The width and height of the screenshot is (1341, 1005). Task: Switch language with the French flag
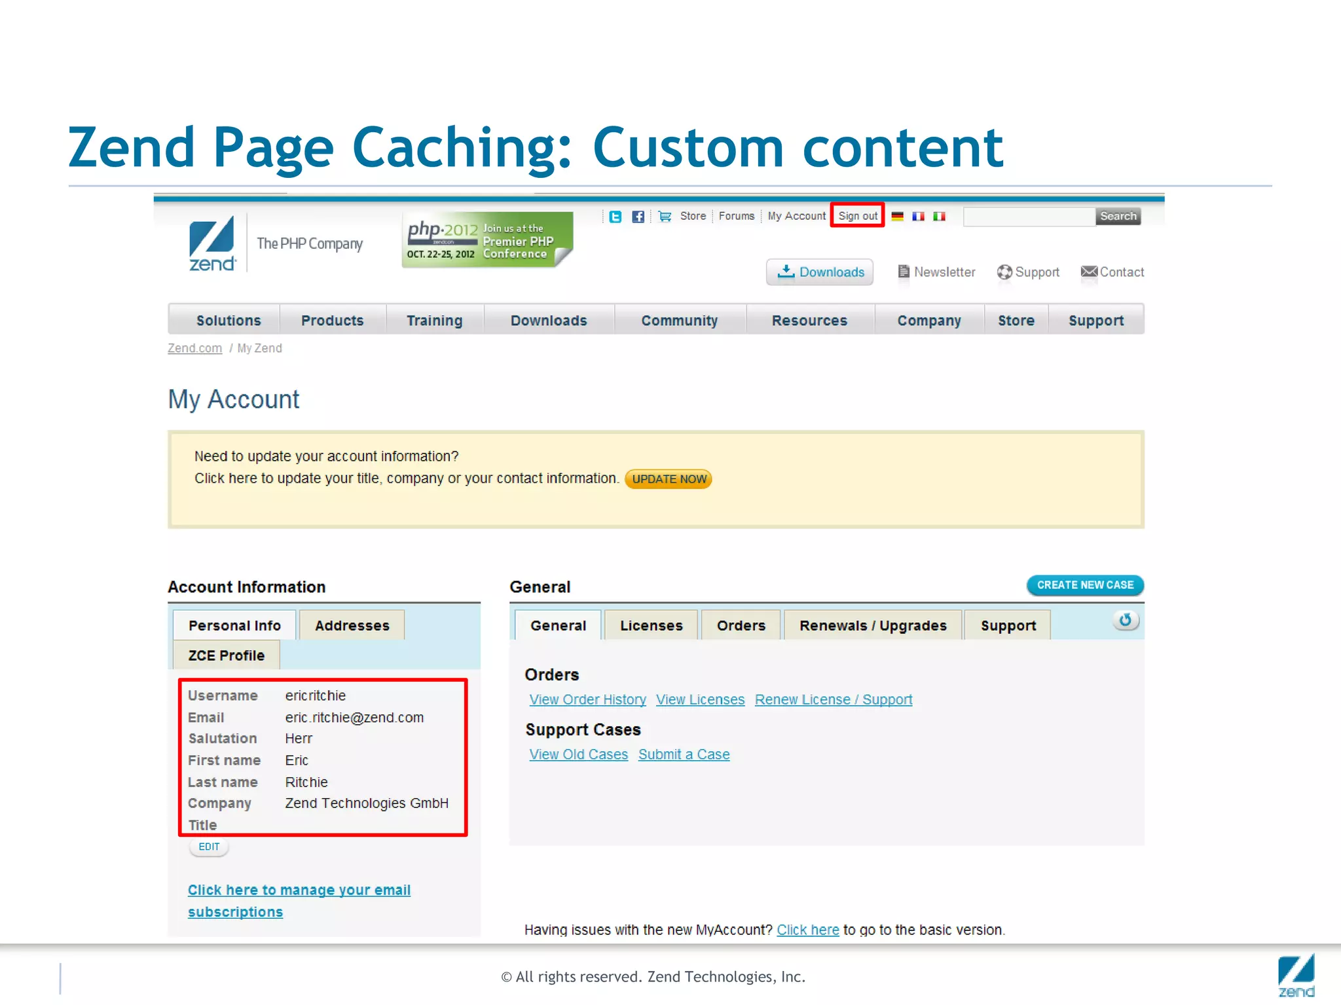coord(918,217)
